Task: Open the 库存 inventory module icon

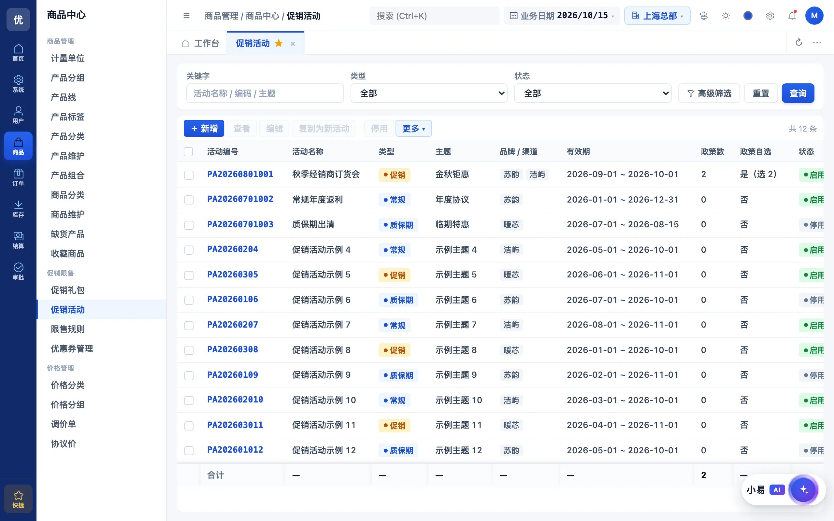Action: coord(18,209)
